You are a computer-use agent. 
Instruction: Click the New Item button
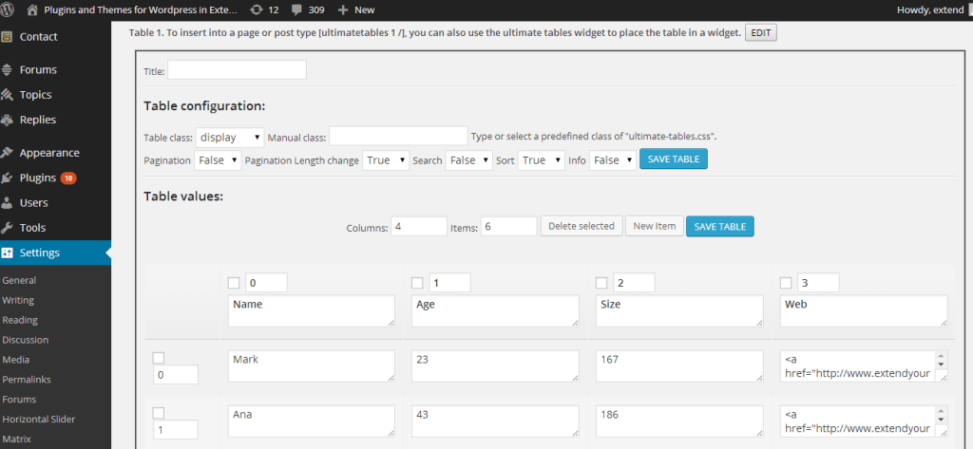click(654, 226)
